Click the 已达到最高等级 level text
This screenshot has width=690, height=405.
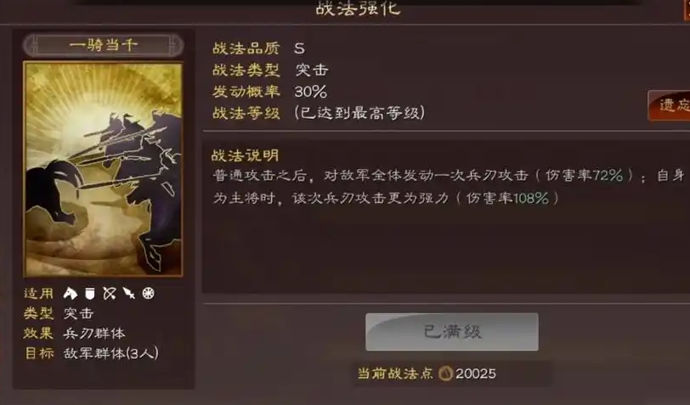coord(359,113)
